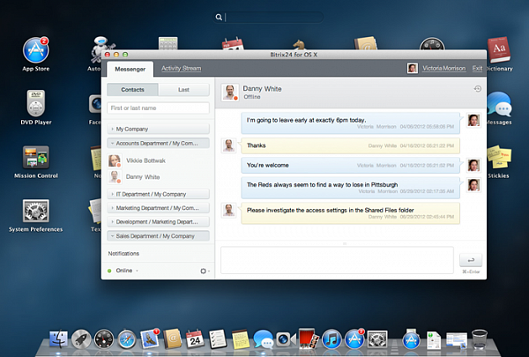Switch to the Messenger tab
The height and width of the screenshot is (357, 529).
130,69
